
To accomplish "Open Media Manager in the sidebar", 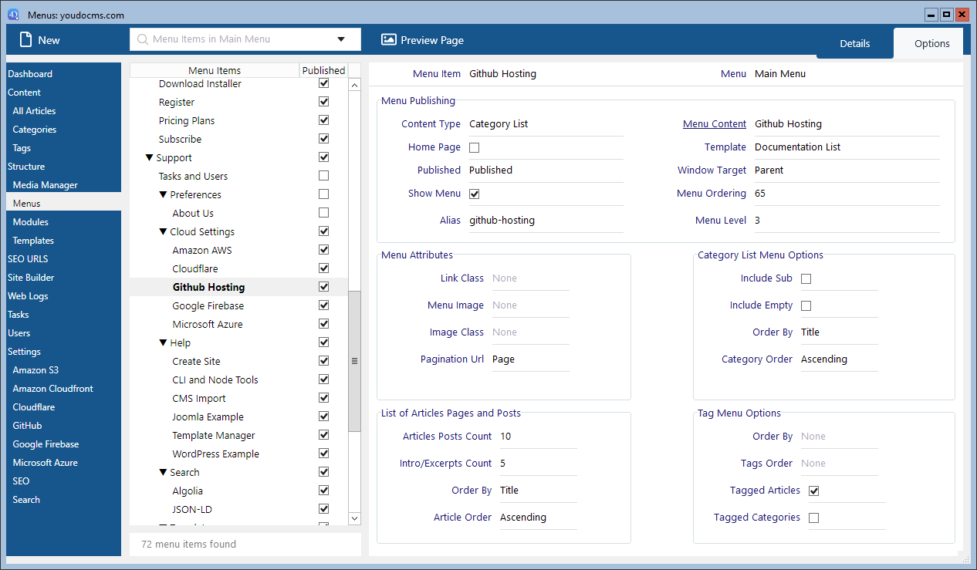I will click(x=46, y=185).
